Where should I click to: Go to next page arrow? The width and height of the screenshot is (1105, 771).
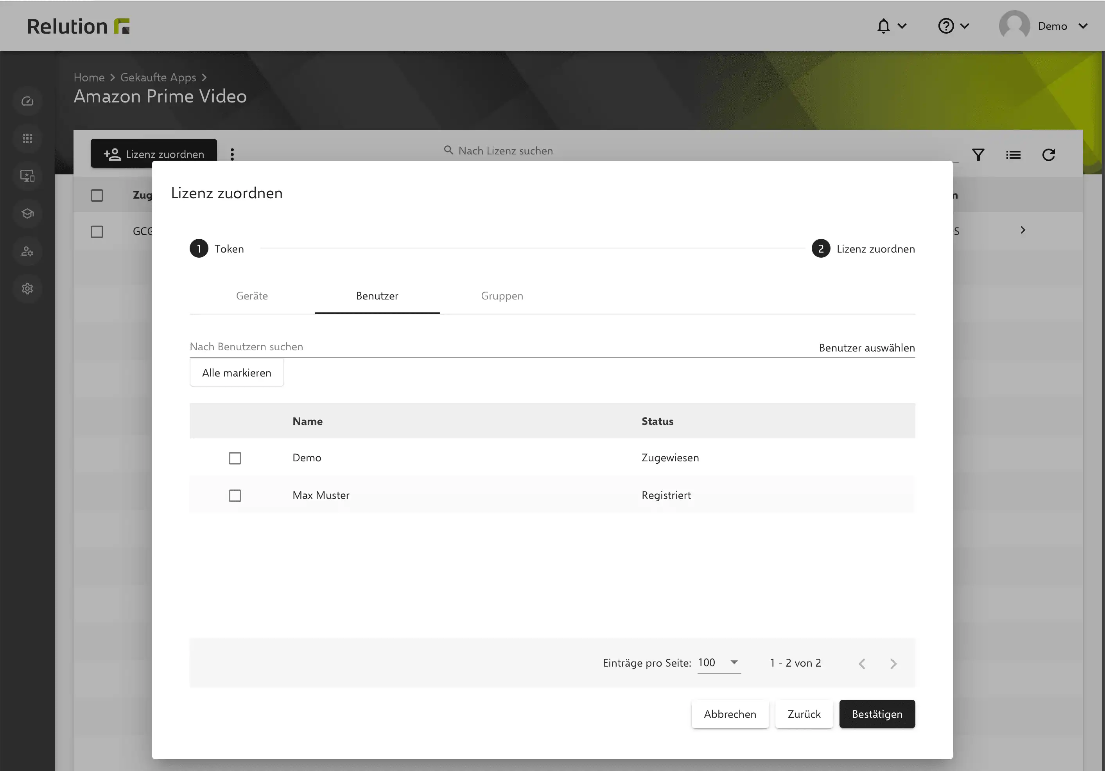[x=893, y=663]
